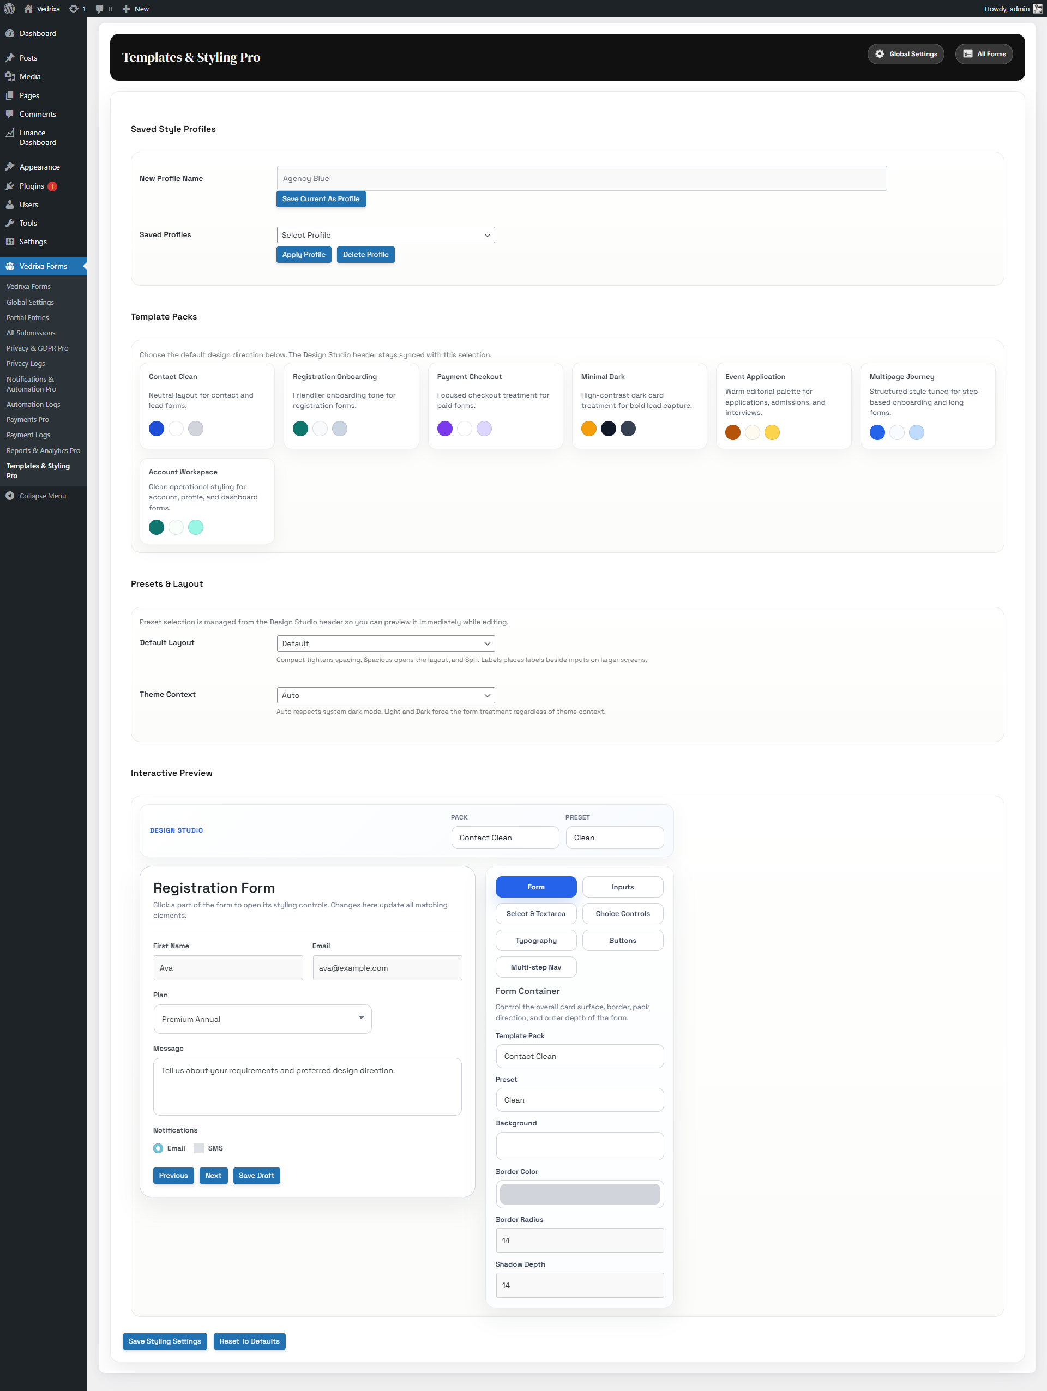1047x1391 pixels.
Task: Switch to the Multi-step Nav tab
Action: 535,967
